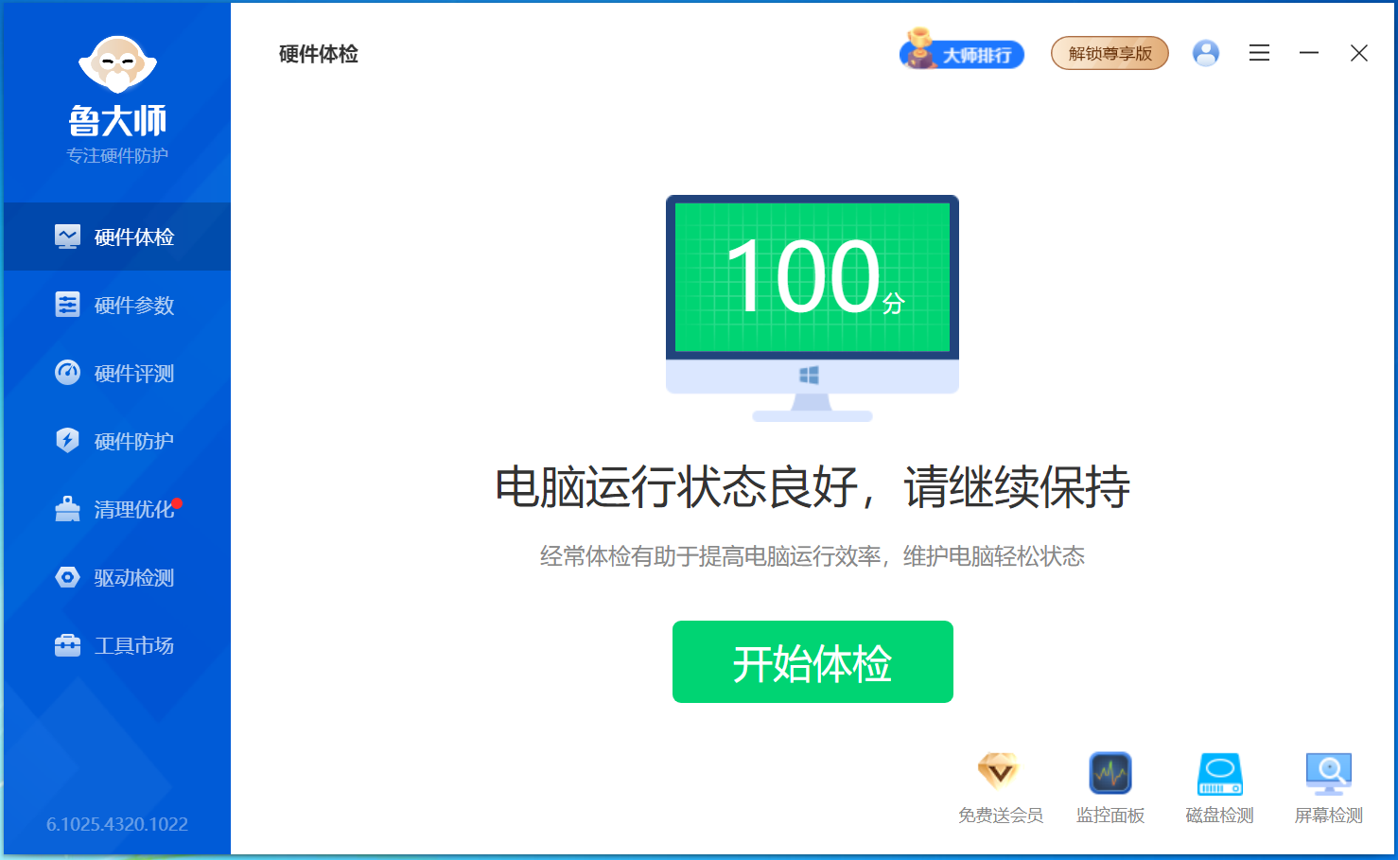Screen dimensions: 1398x860
Task: Go to the 硬件评测 benchmark section
Action: pyautogui.click(x=116, y=373)
